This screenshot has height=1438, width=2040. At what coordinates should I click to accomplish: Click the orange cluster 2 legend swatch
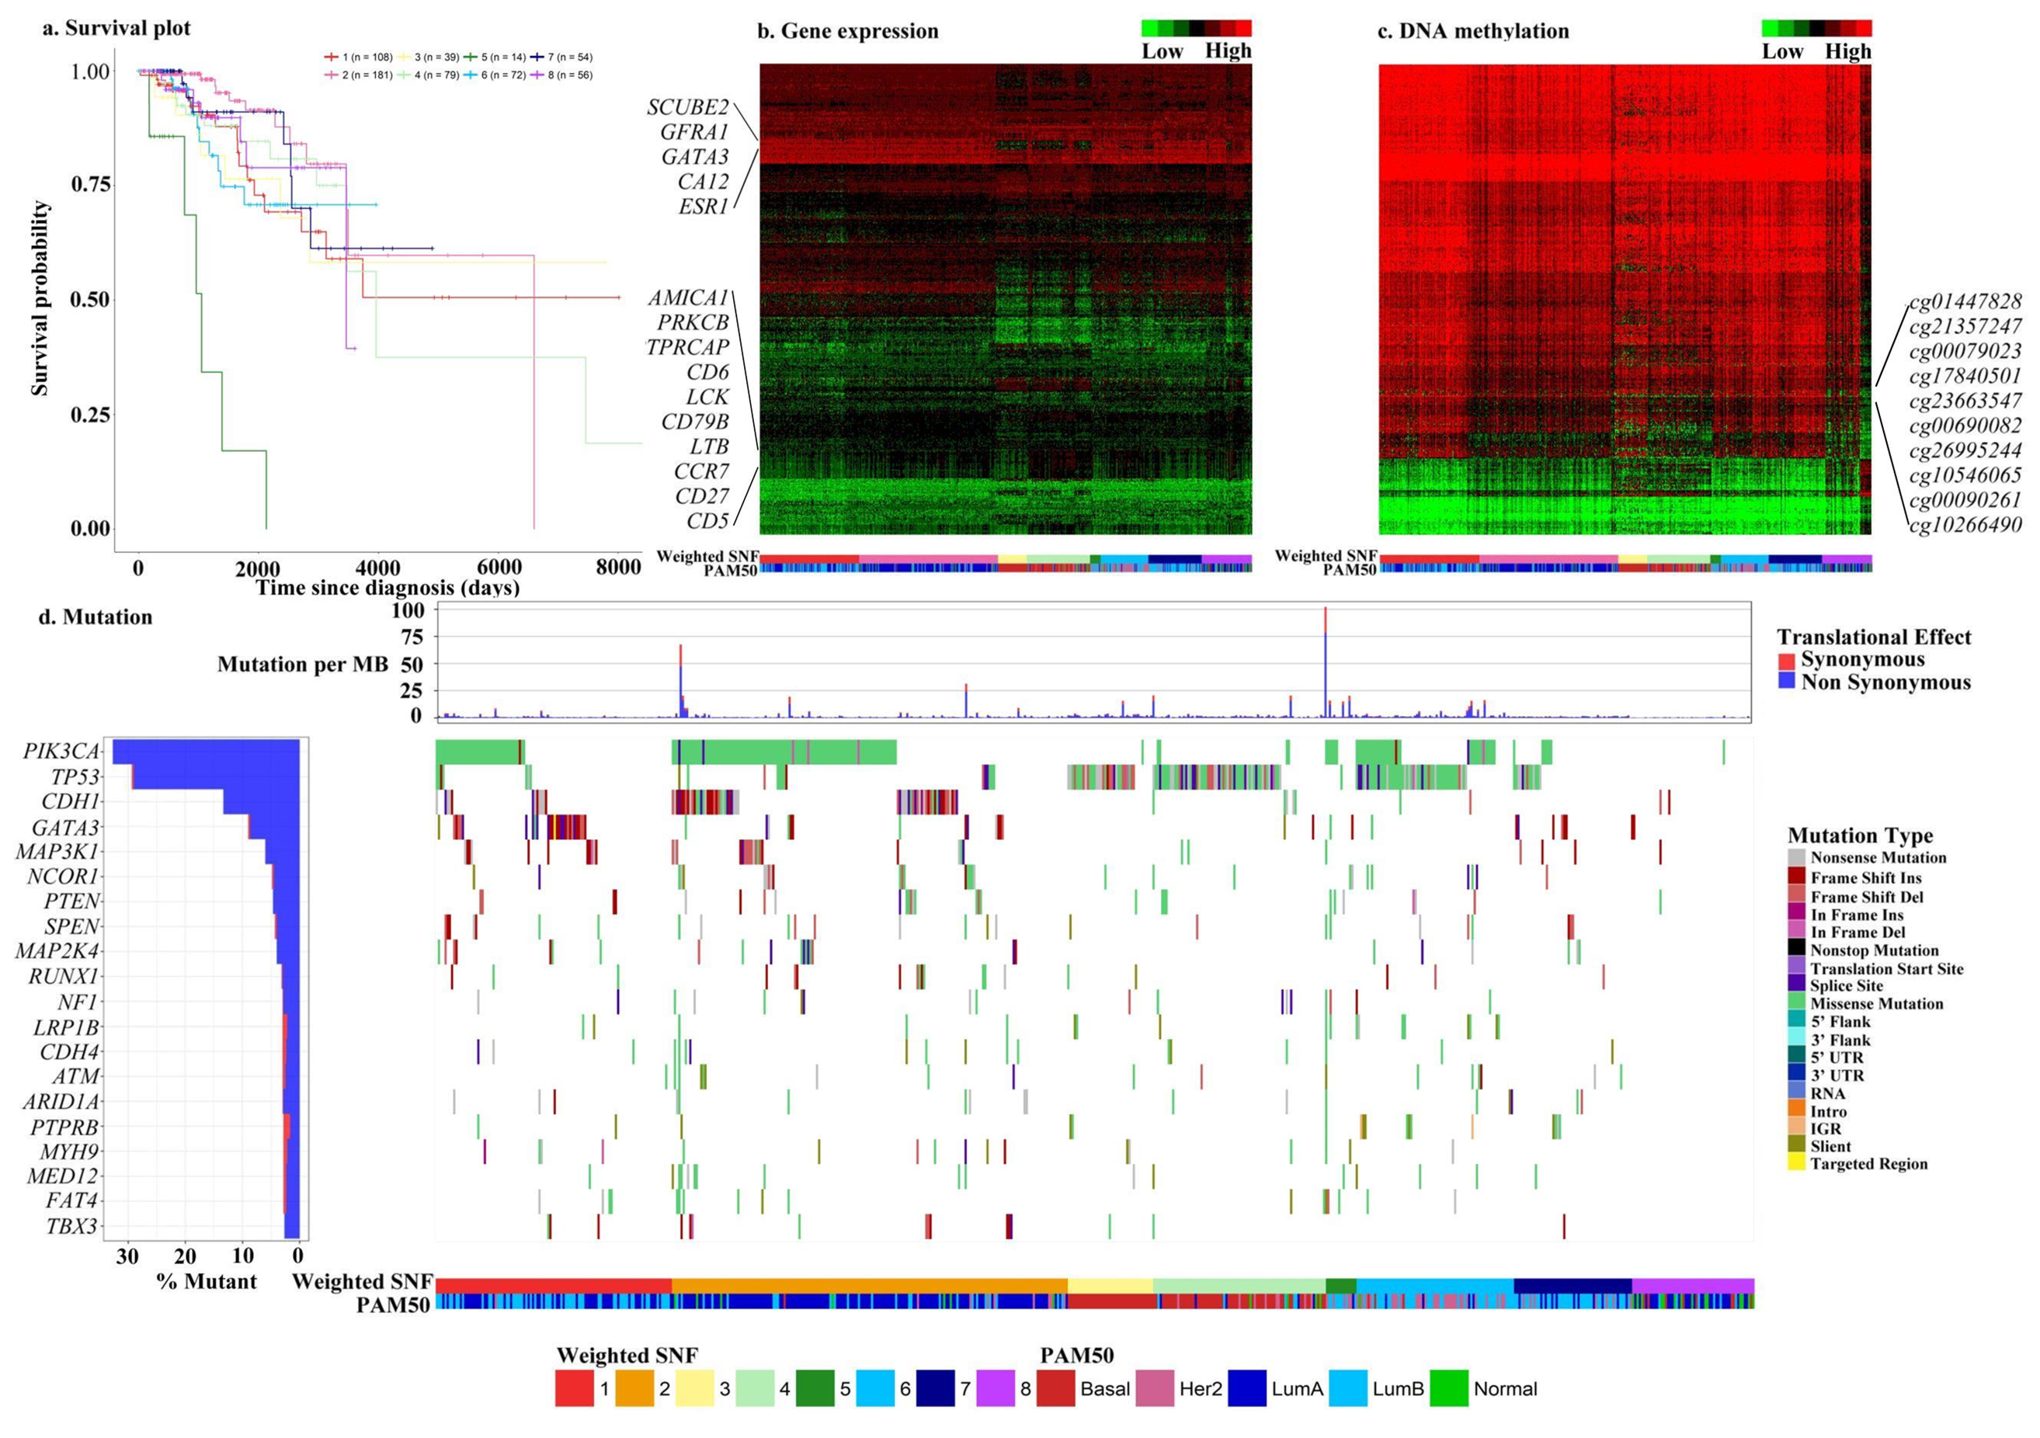tap(634, 1388)
